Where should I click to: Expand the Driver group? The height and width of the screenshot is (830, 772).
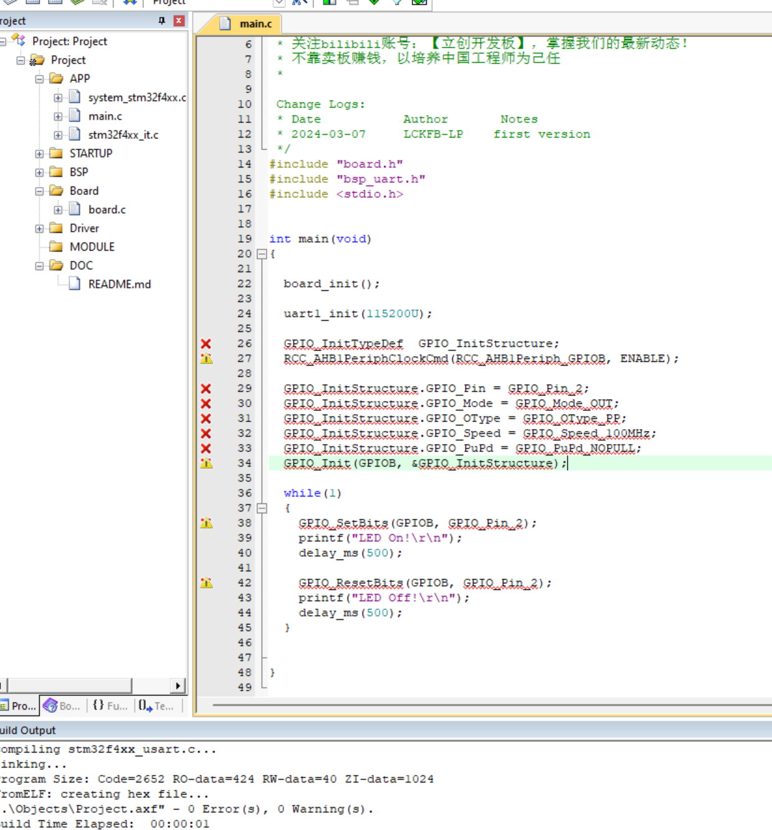[x=39, y=228]
